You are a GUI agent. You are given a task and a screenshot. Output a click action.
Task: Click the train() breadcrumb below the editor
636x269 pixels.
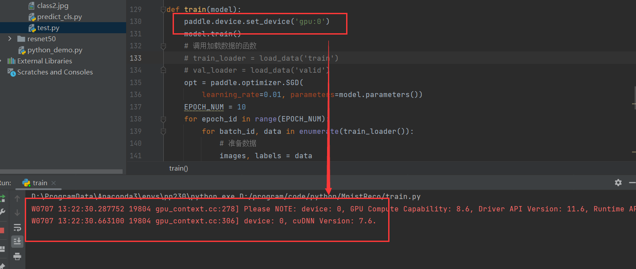click(x=178, y=168)
